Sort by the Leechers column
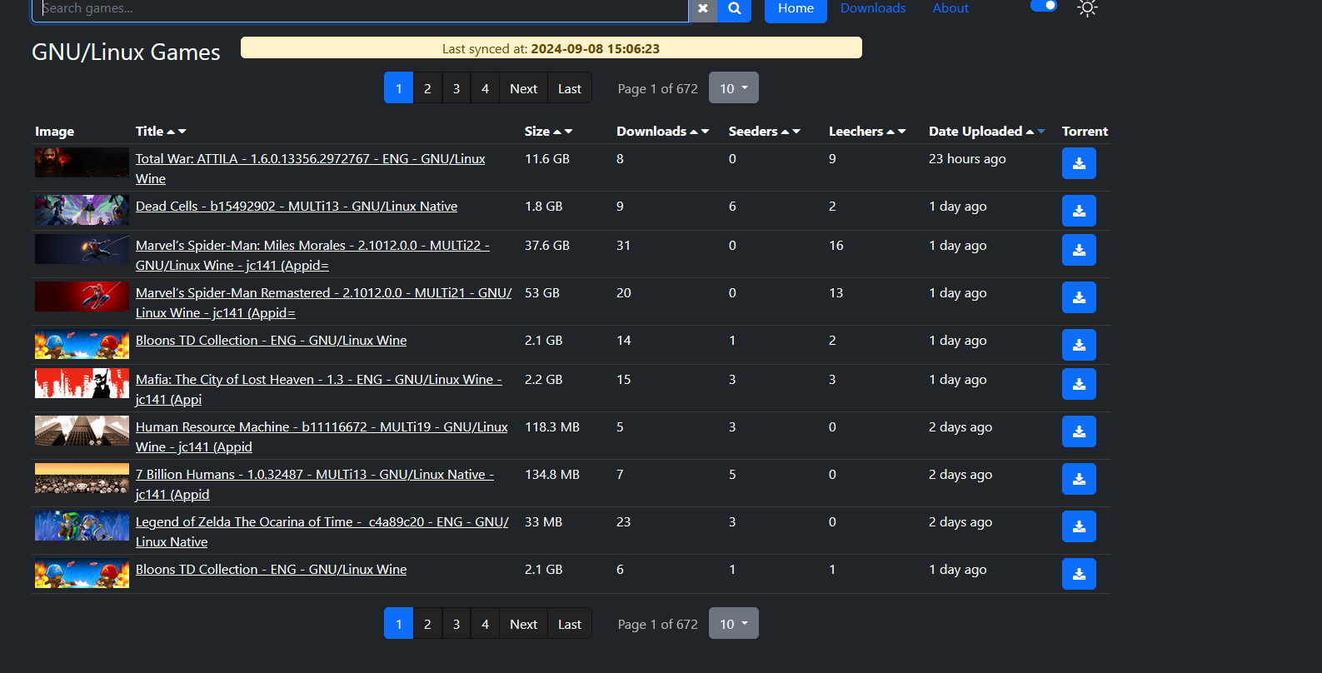The image size is (1322, 673). pos(867,132)
